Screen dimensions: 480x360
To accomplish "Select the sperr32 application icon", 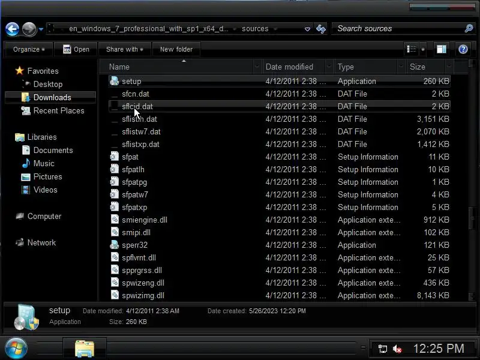I will 115,245.
